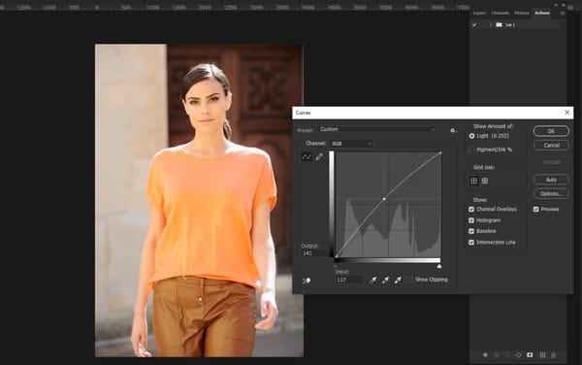The height and width of the screenshot is (365, 582).
Task: Uncheck the Histogram checkbox
Action: [471, 220]
